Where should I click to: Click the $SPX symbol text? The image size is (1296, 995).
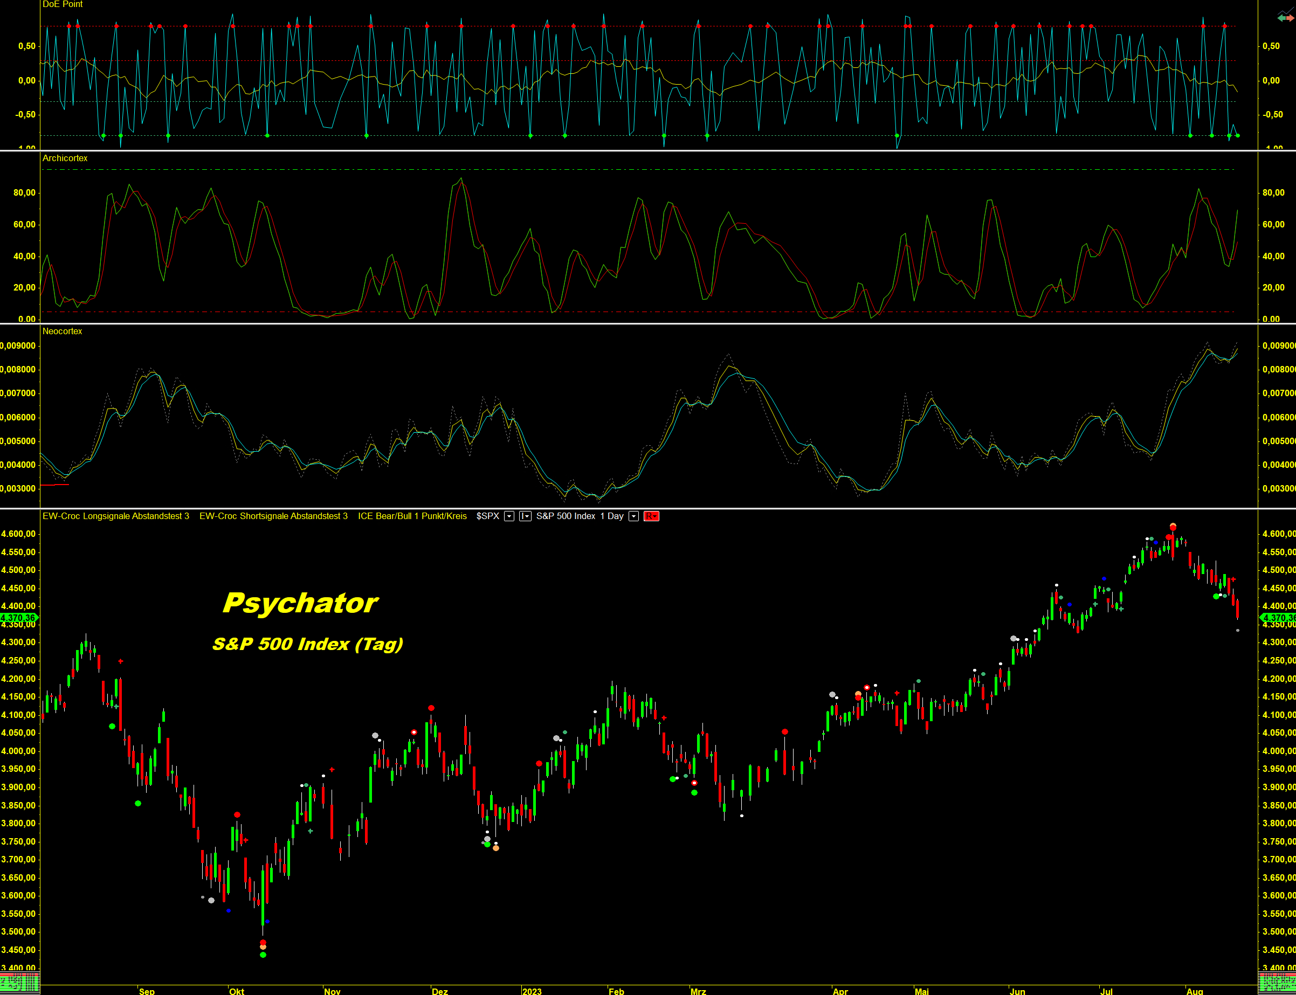point(487,516)
